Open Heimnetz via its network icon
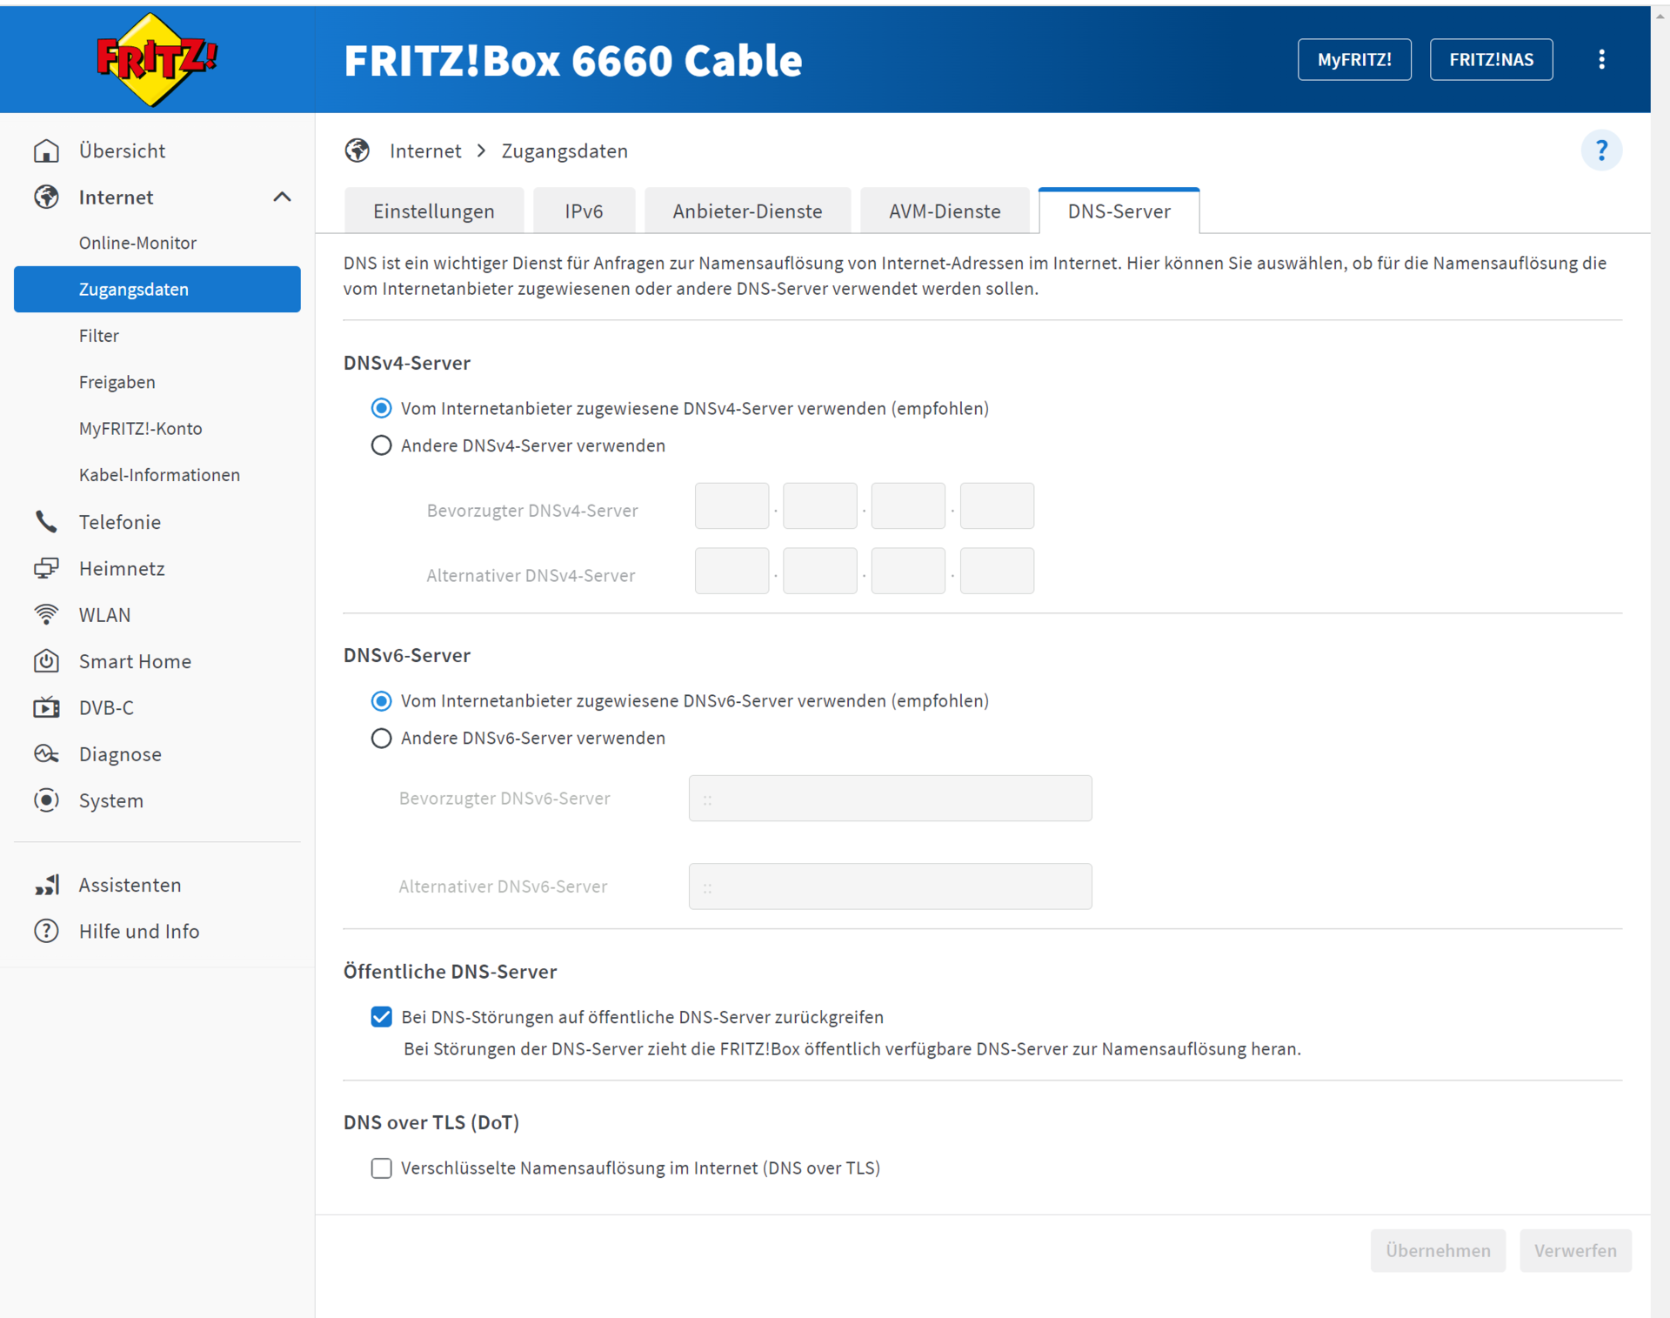The image size is (1670, 1318). (x=46, y=568)
